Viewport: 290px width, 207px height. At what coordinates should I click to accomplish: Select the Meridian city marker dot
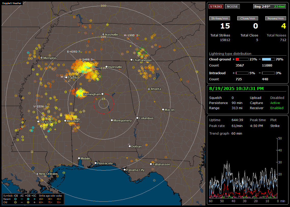[65, 121]
